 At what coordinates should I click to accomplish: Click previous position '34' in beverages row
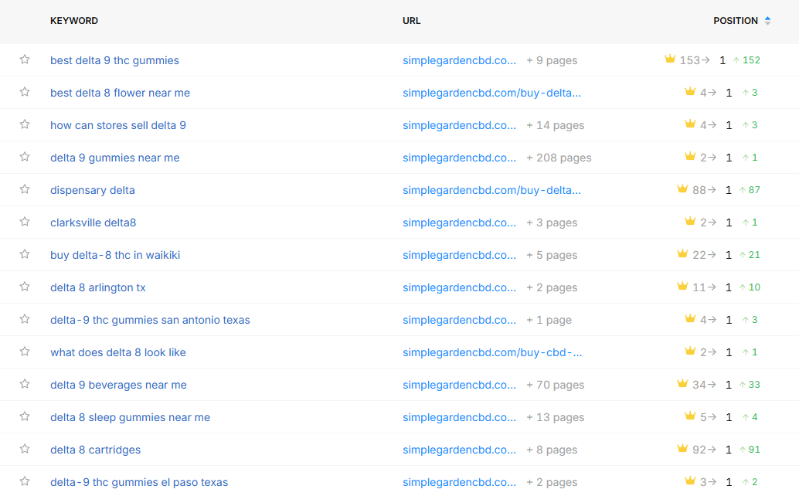(699, 385)
